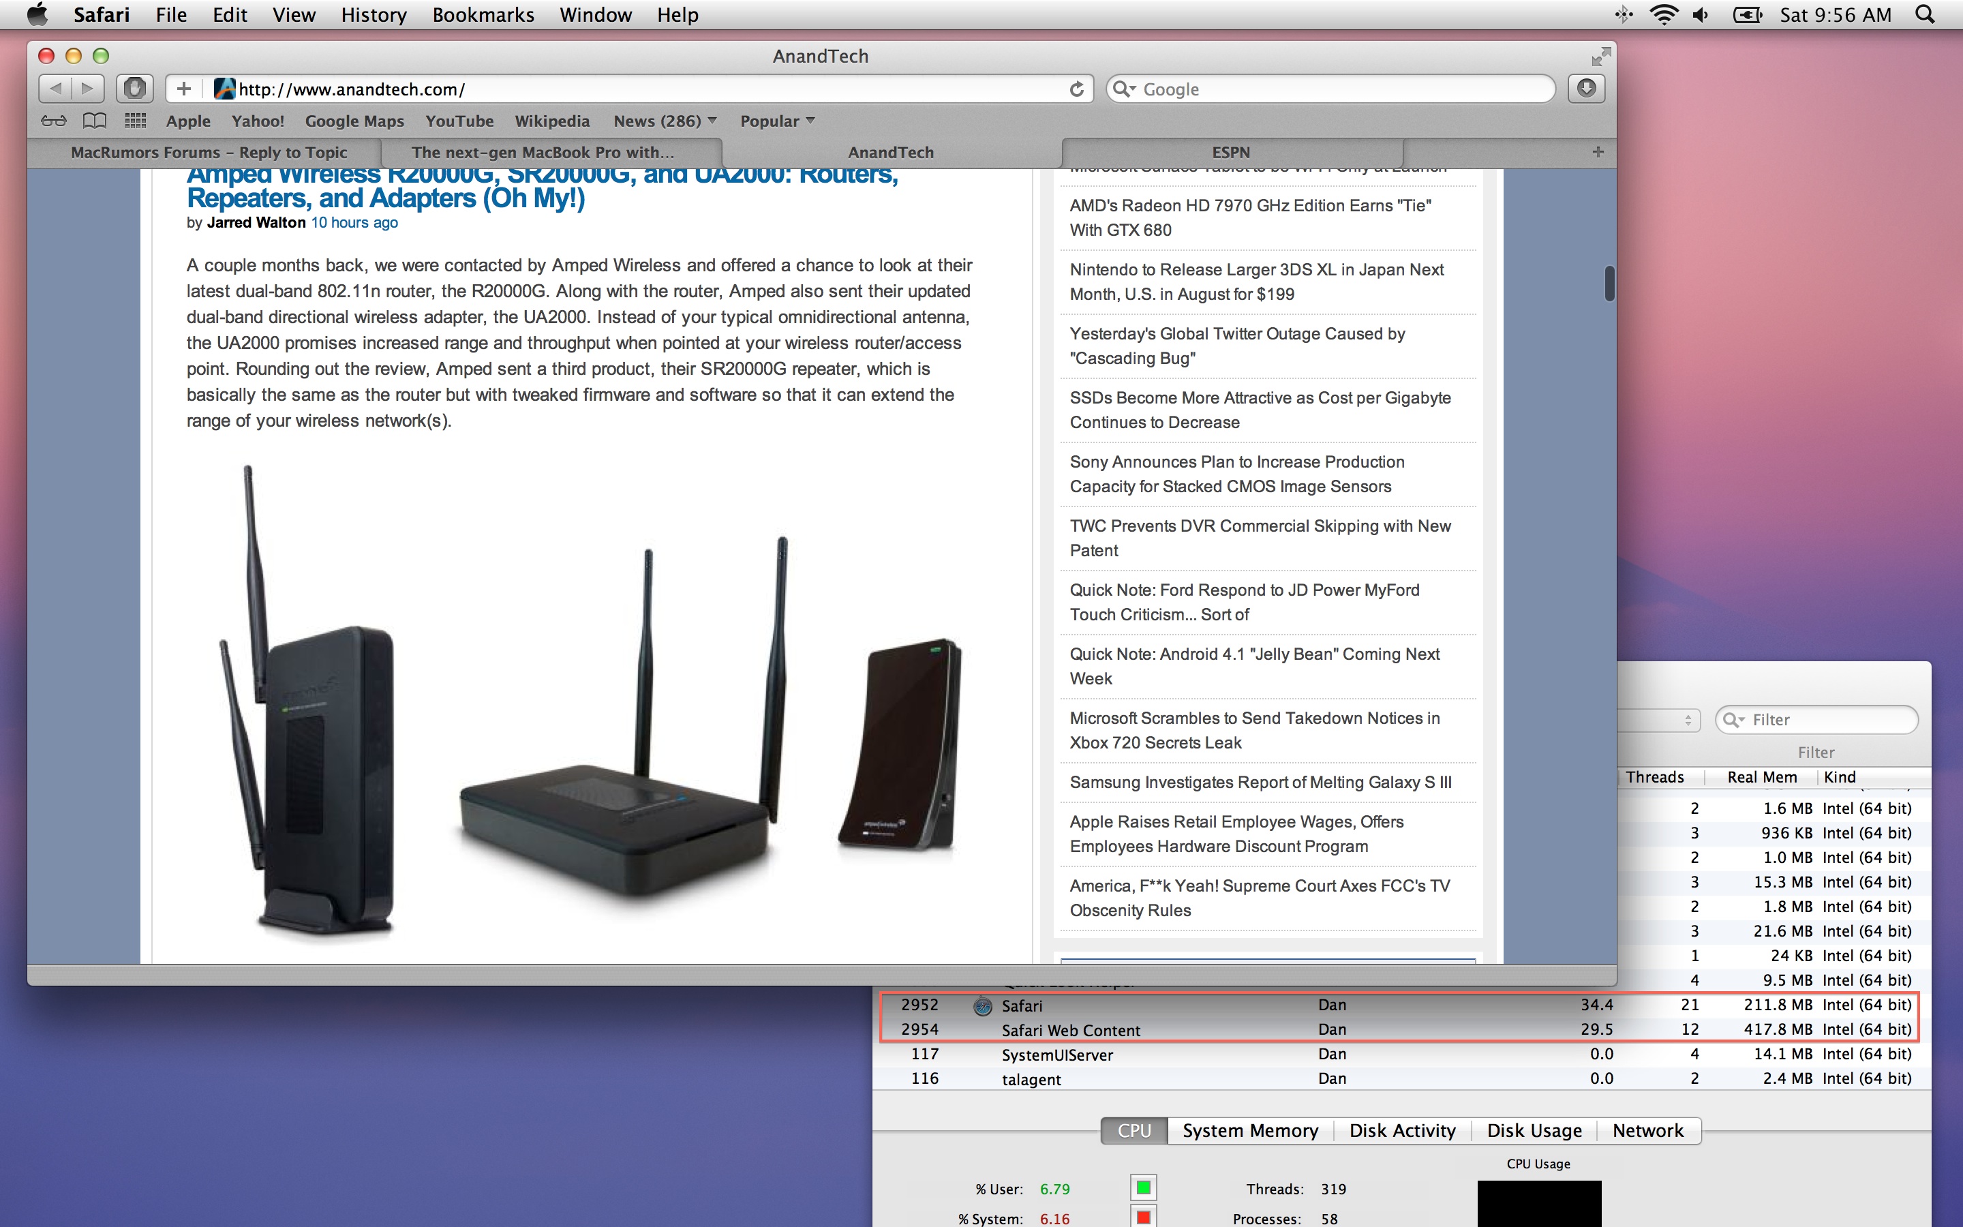Viewport: 1963px width, 1227px height.
Task: Go forward with Safari's forward arrow
Action: (x=89, y=88)
